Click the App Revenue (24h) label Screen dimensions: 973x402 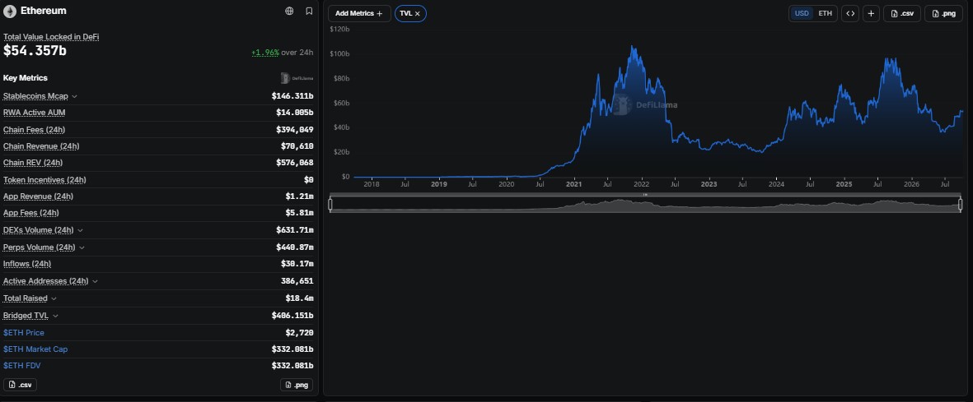tap(38, 196)
